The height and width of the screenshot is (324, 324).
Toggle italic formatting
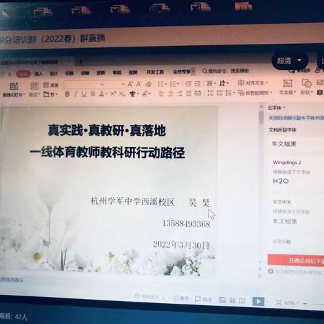[x=76, y=94]
